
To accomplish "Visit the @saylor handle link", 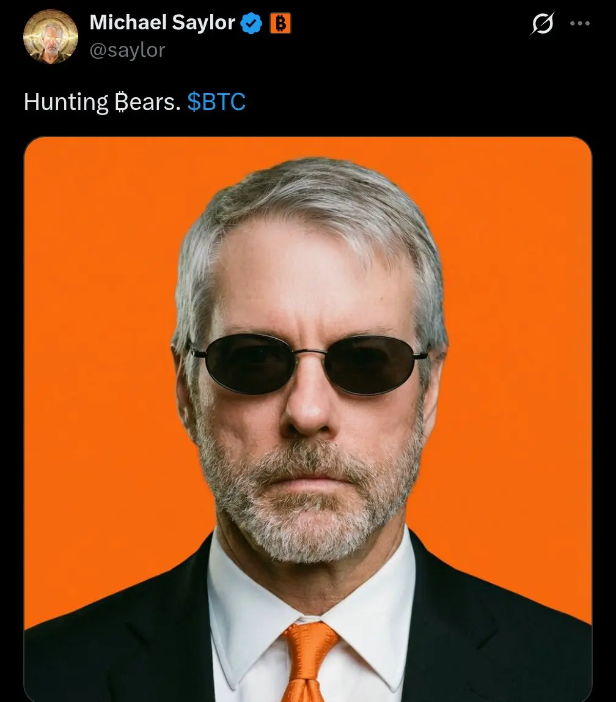I will coord(128,50).
